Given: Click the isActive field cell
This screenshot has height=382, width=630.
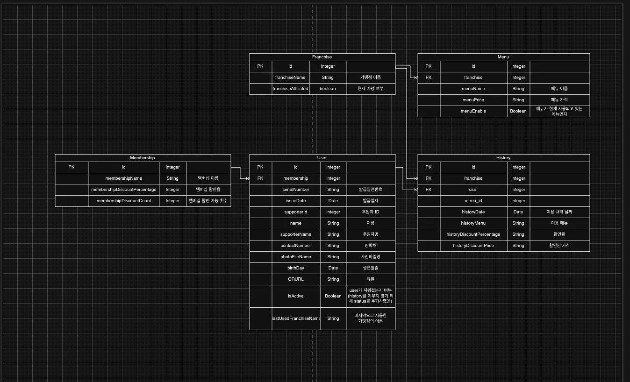Looking at the screenshot, I should tap(296, 296).
